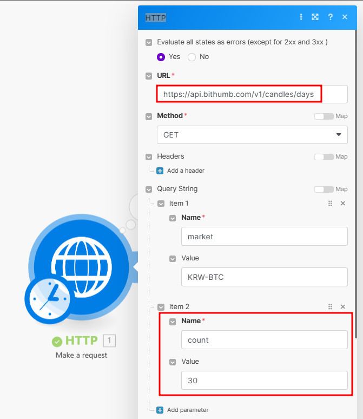Click the drag handle for Item 1
Viewport: 363px width, 419px height.
tap(330, 204)
